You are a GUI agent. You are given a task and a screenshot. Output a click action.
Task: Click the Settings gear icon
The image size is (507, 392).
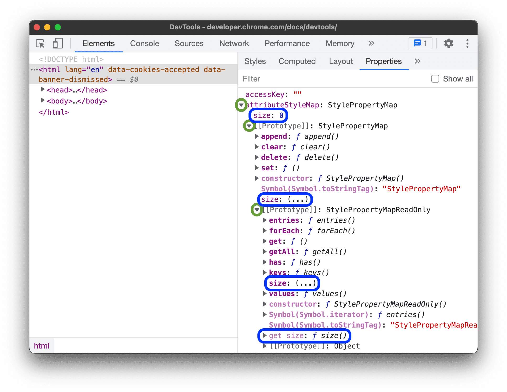tap(448, 44)
